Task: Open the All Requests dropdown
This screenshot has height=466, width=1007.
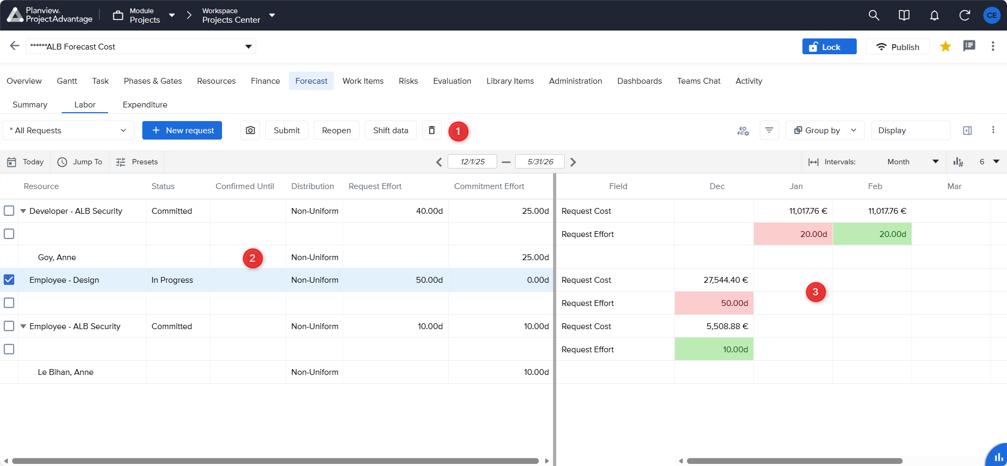Action: coord(69,130)
